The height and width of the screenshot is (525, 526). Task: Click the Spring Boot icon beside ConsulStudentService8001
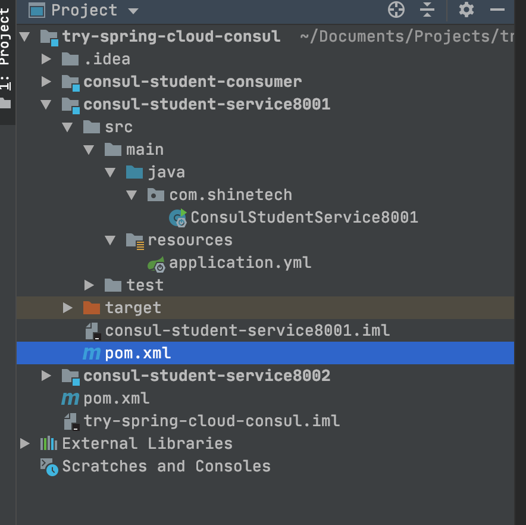click(x=177, y=217)
